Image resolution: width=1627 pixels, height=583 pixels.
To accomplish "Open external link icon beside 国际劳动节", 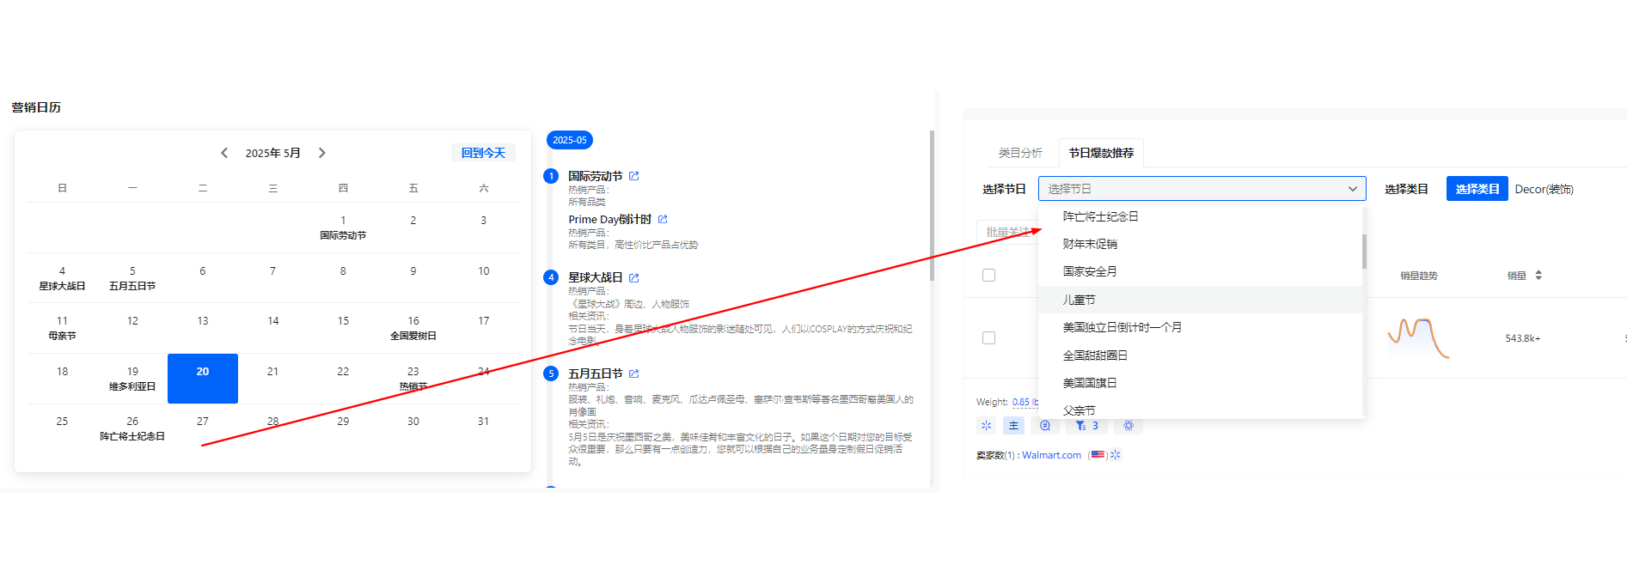I will pos(633,176).
